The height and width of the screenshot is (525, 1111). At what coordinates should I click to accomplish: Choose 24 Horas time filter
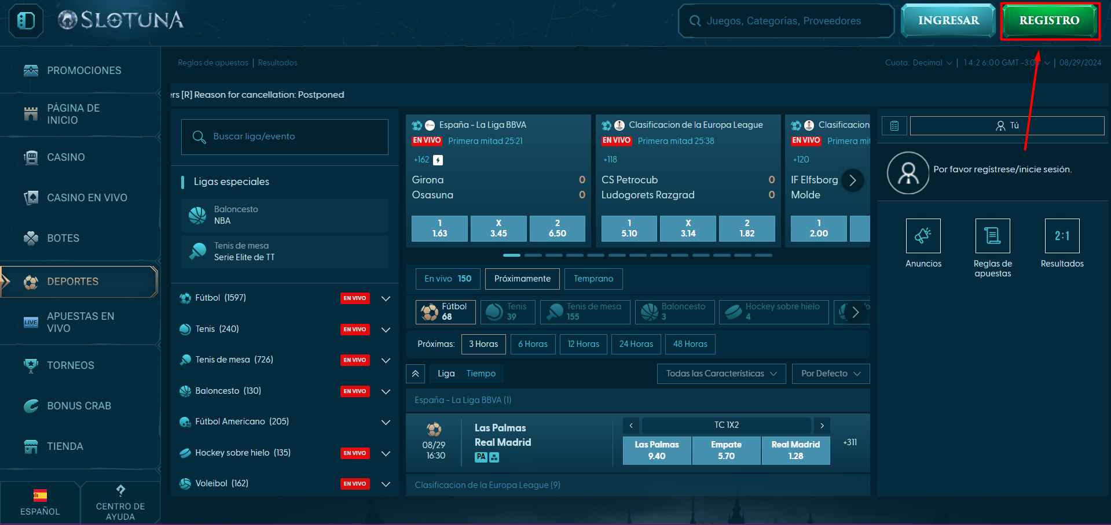pos(636,344)
